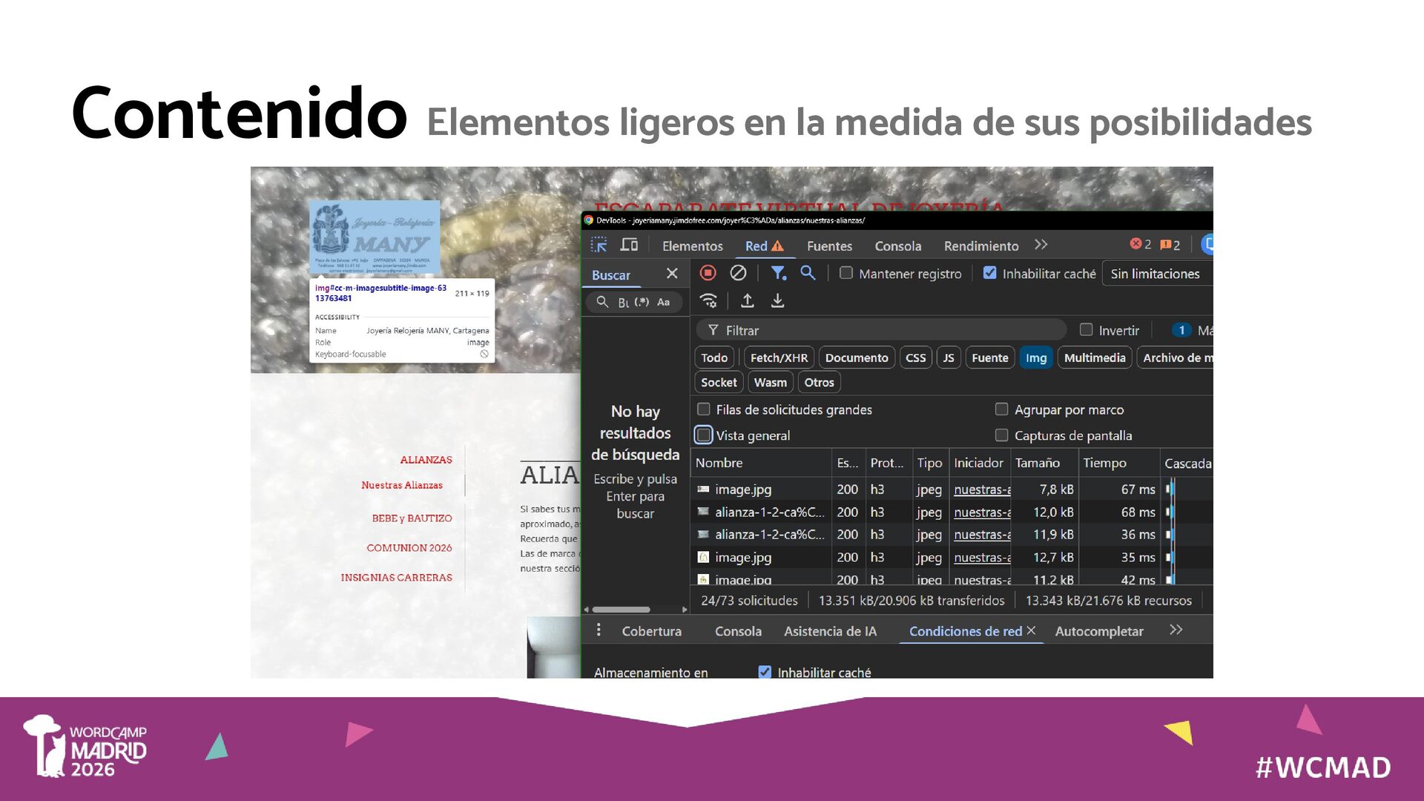Click the inspect element selector icon
Image resolution: width=1424 pixels, height=801 pixels.
click(x=599, y=245)
